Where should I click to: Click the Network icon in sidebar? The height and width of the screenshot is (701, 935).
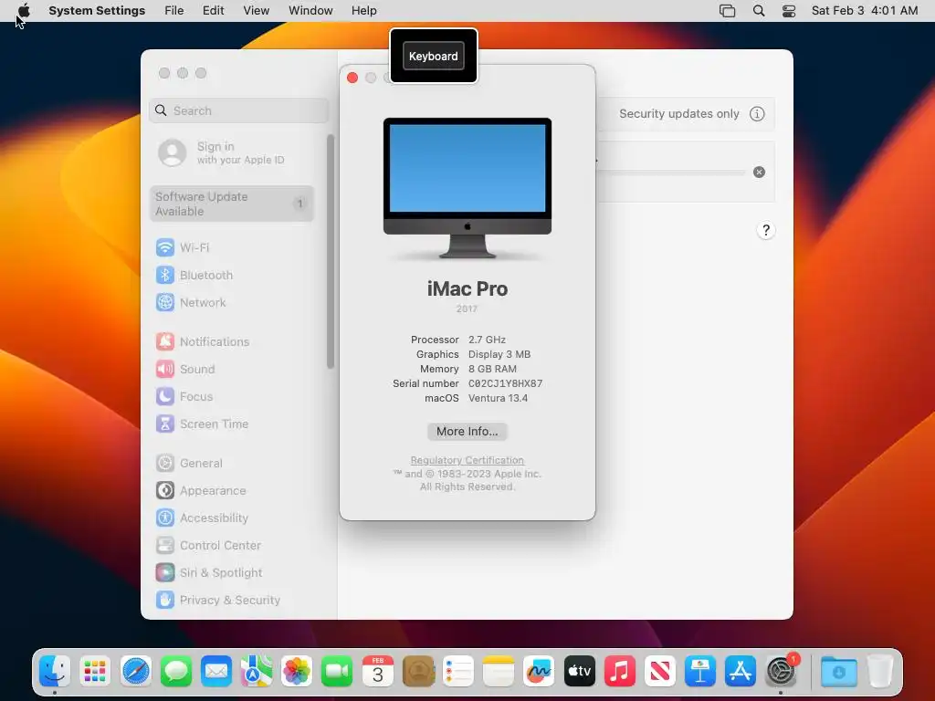click(165, 302)
